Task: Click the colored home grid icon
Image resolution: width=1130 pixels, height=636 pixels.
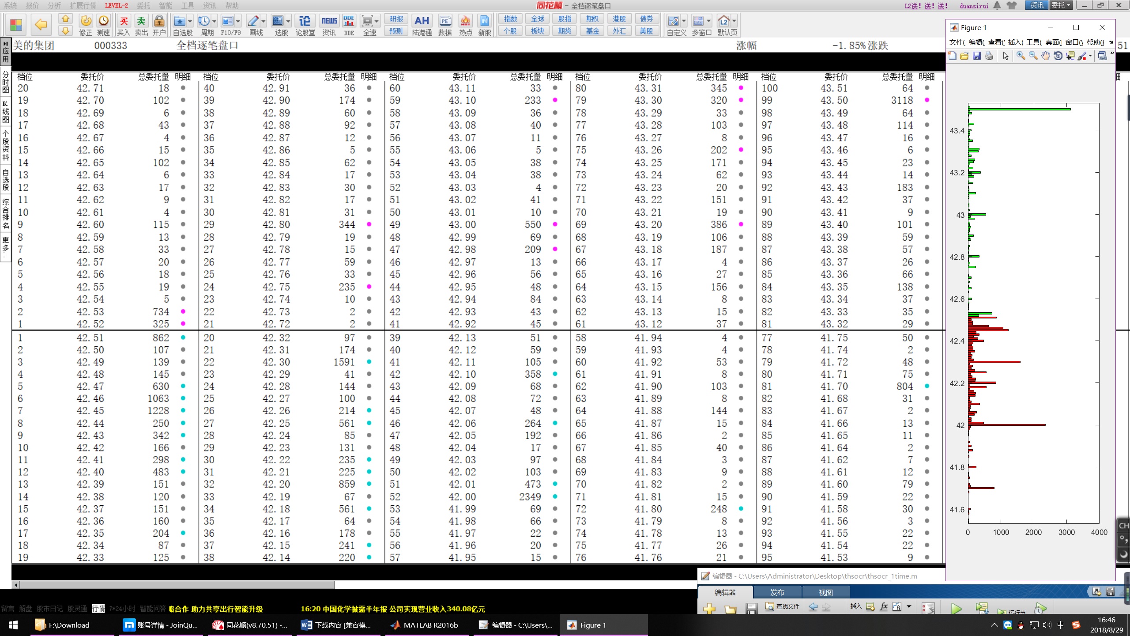Action: pyautogui.click(x=16, y=25)
